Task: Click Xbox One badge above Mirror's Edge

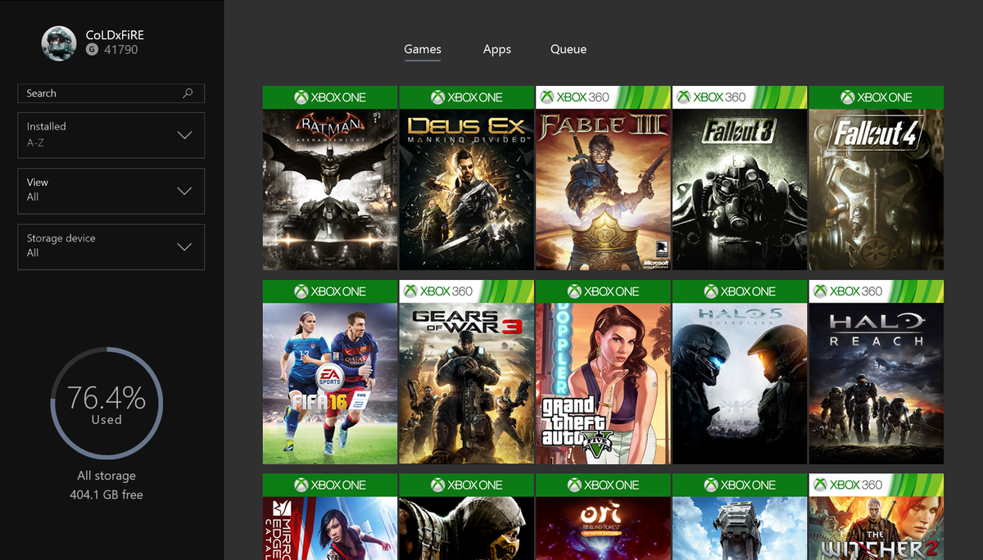Action: (330, 485)
